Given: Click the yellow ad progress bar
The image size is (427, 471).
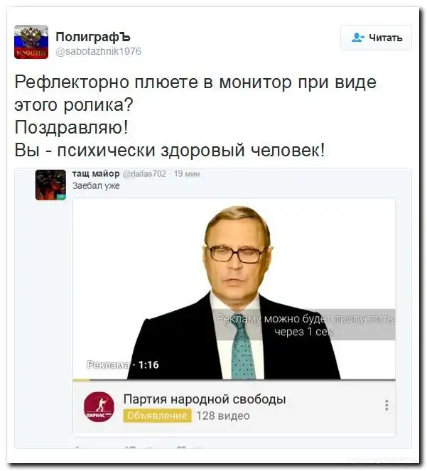Looking at the screenshot, I should click(x=81, y=379).
